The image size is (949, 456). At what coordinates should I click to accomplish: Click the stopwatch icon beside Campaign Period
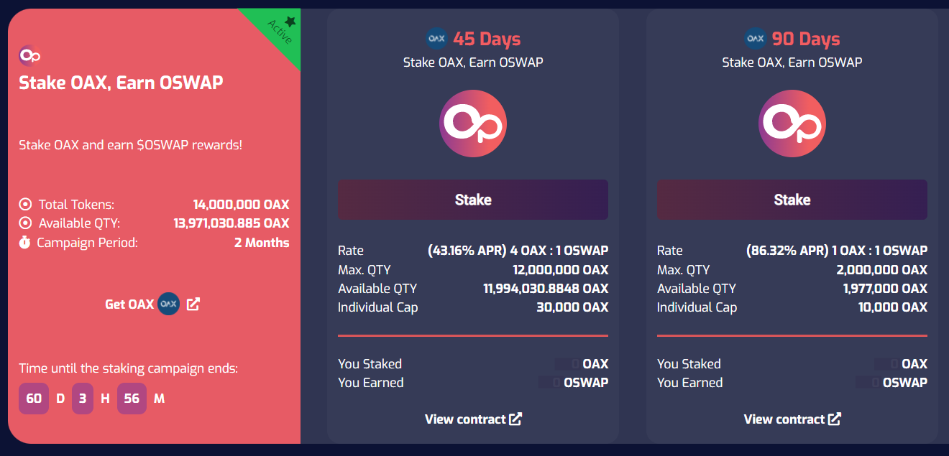pyautogui.click(x=25, y=243)
